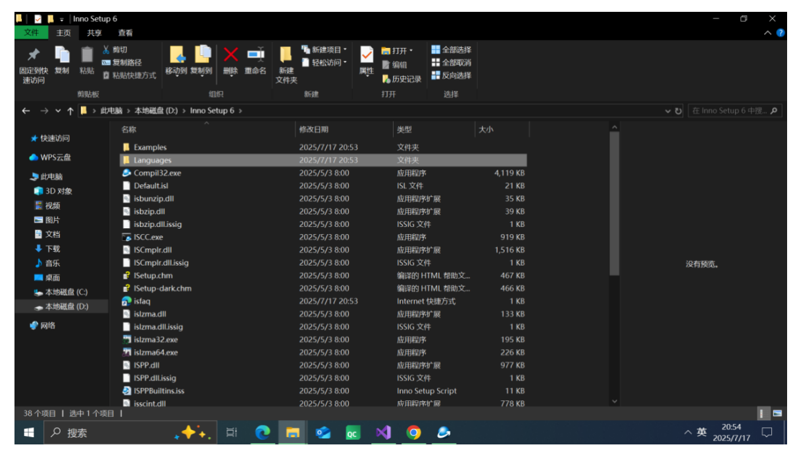Click the Quick Access Toolbar customize arrow
Screen dimensions: 795x451
[x=62, y=19]
